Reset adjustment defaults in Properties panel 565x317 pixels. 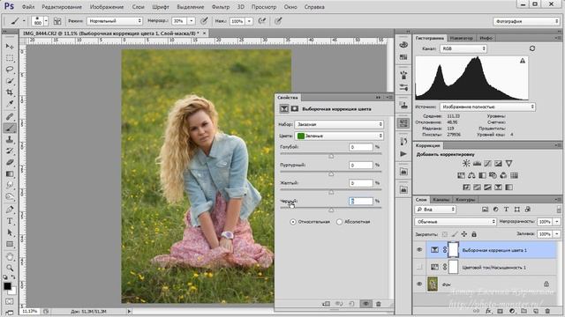pos(351,304)
